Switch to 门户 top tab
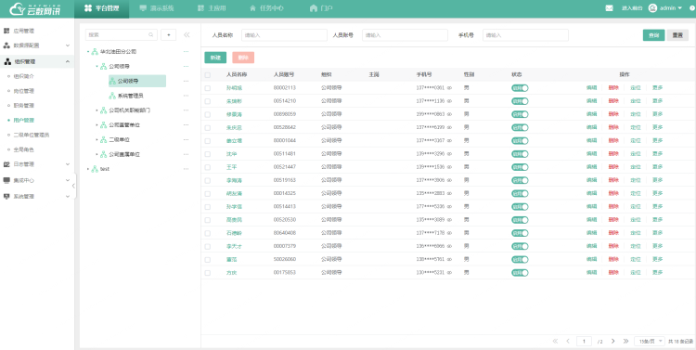 [321, 9]
